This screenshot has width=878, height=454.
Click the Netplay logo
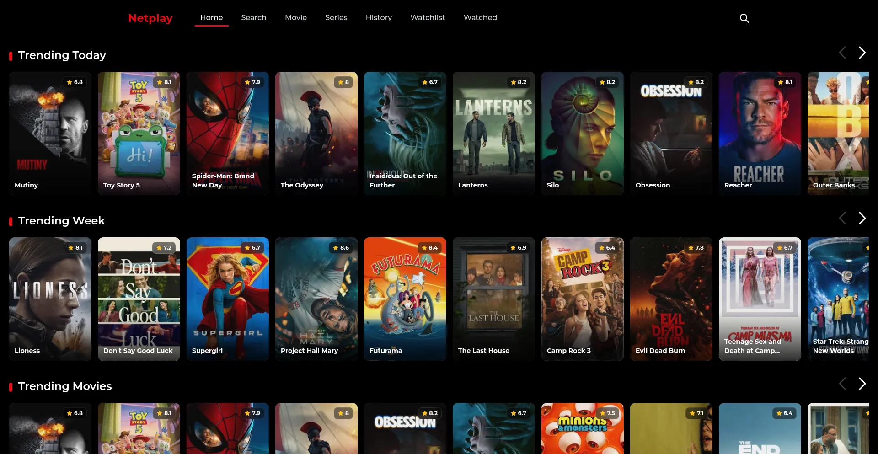point(150,18)
